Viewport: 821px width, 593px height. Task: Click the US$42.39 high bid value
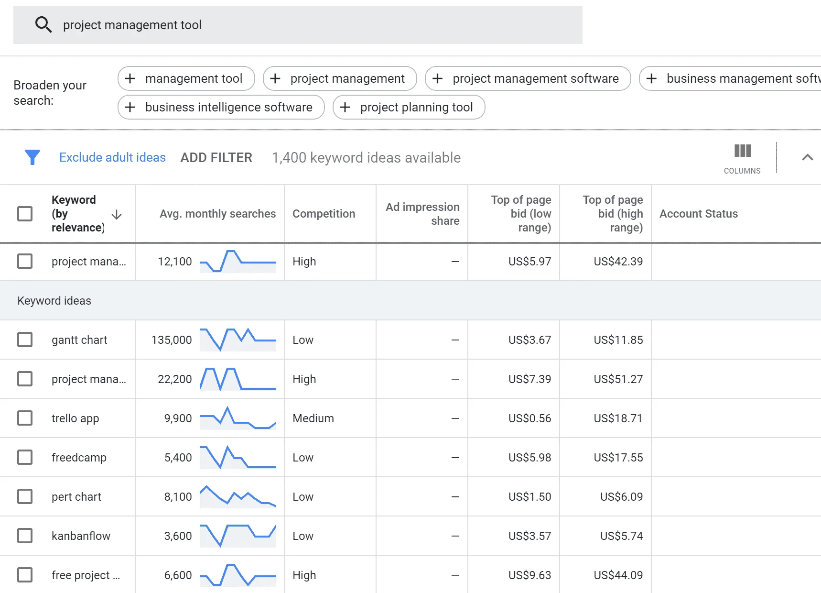click(x=618, y=261)
